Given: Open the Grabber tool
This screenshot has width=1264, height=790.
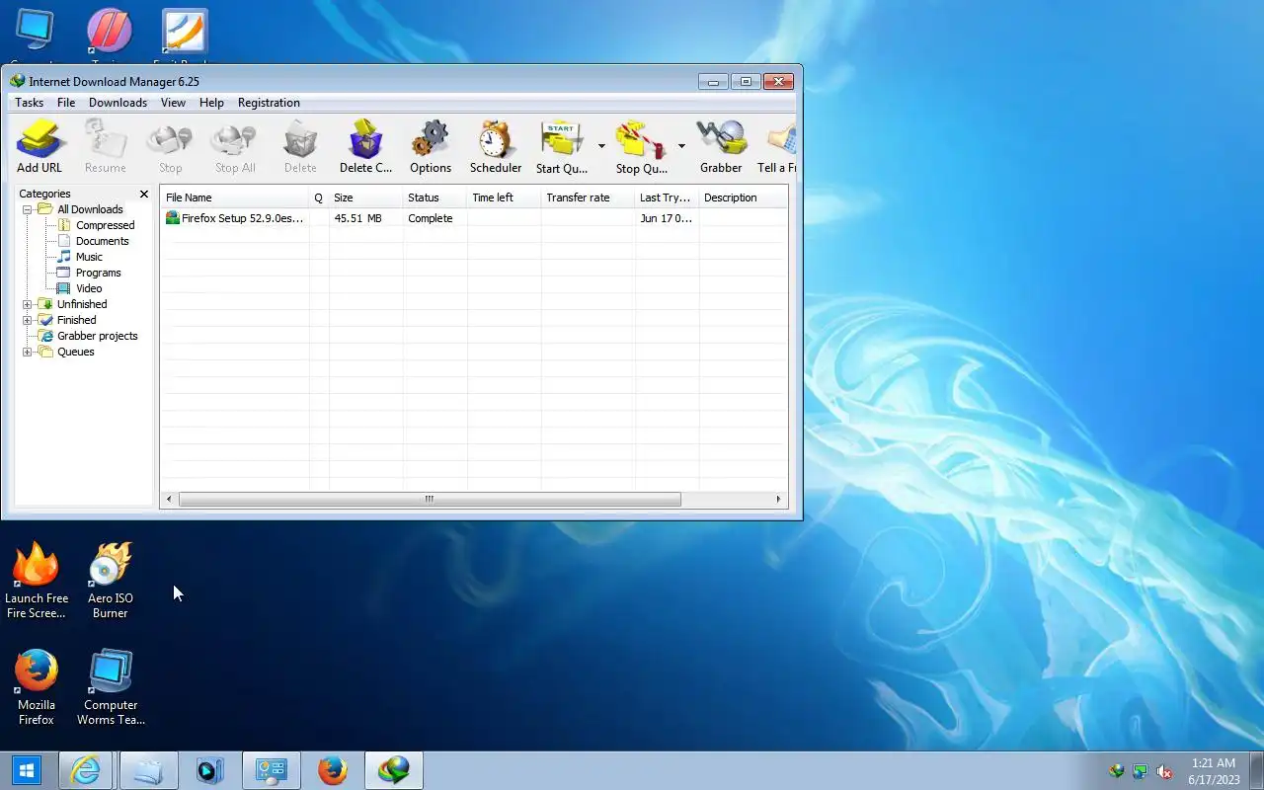Looking at the screenshot, I should [x=721, y=146].
